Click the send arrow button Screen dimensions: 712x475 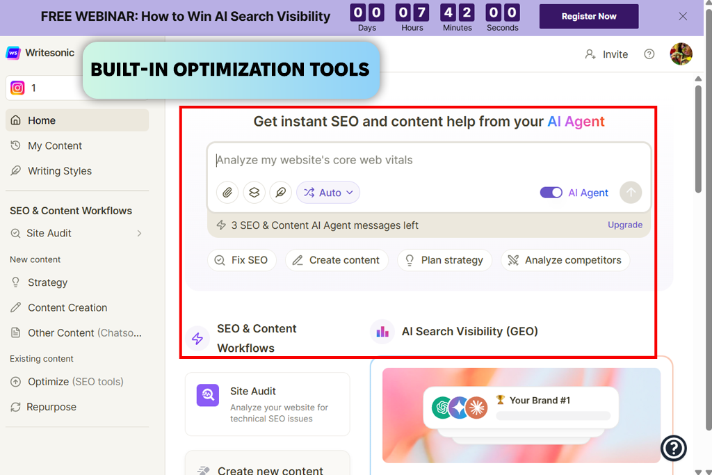(x=631, y=193)
